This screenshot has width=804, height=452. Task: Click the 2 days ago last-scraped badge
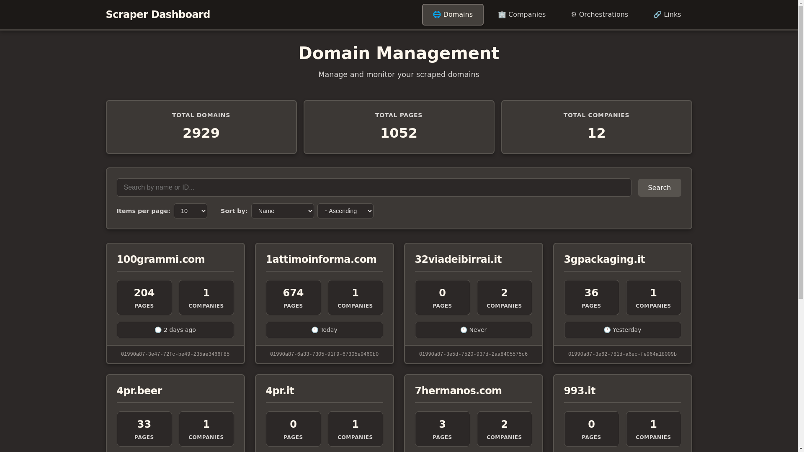tap(175, 330)
